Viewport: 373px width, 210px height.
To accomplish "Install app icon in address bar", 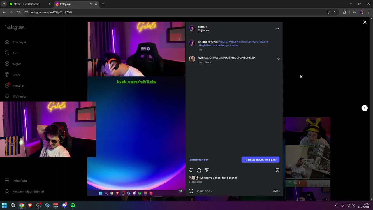I will tap(328, 12).
